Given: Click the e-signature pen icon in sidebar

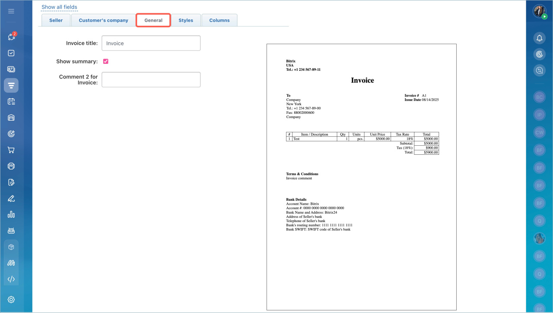Looking at the screenshot, I should (x=11, y=198).
